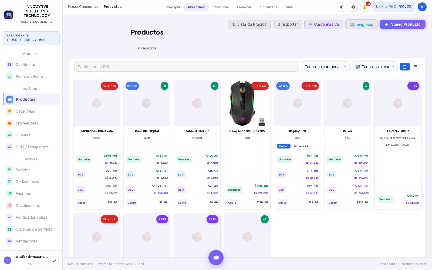
Task: Click the Productos sidebar icon
Action: [10, 99]
